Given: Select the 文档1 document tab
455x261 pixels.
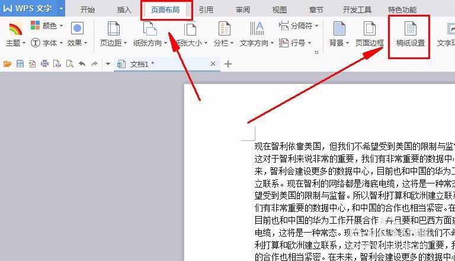Looking at the screenshot, I should [167, 64].
